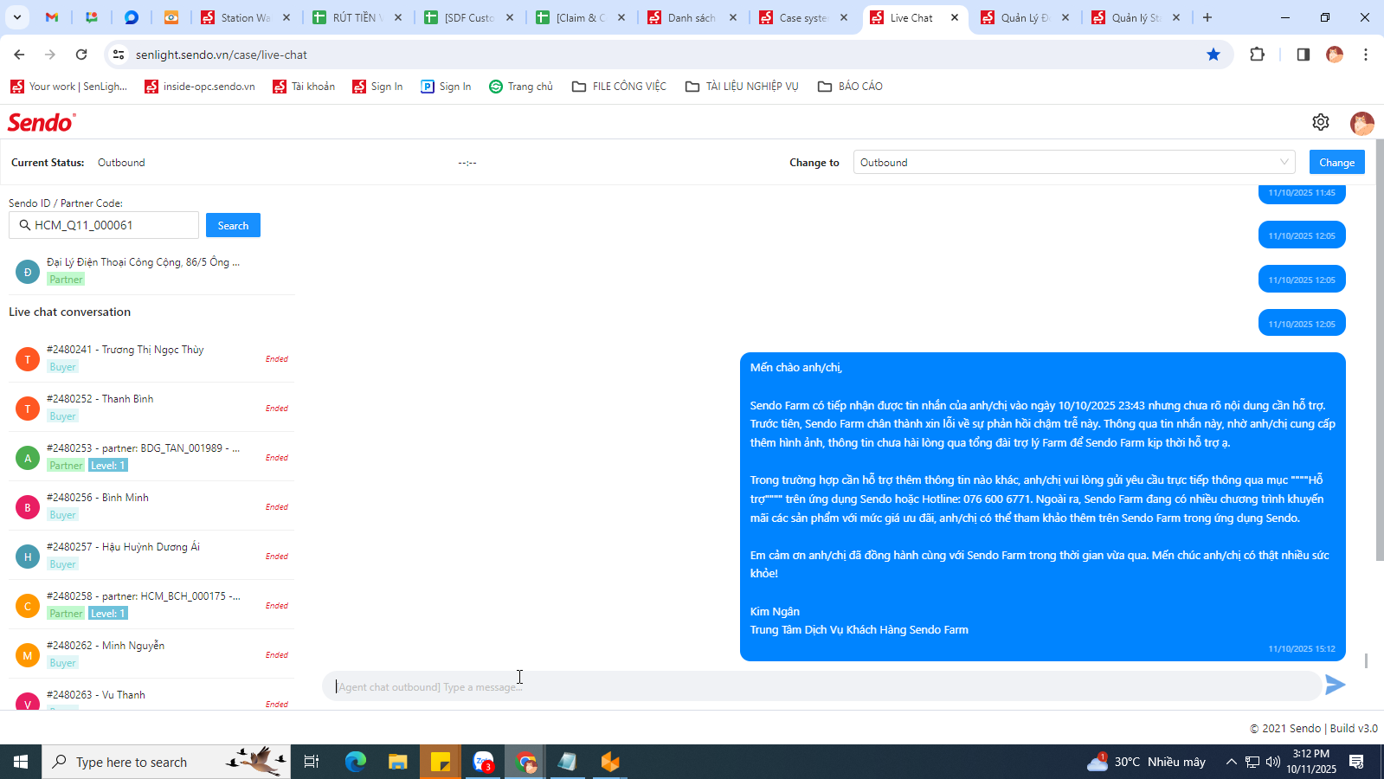This screenshot has width=1384, height=779.
Task: Open inside-opc.sendo.vn bookmark
Action: point(200,87)
